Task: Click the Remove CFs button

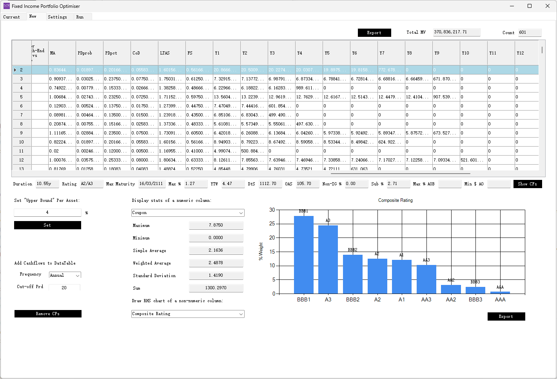Action: point(48,314)
